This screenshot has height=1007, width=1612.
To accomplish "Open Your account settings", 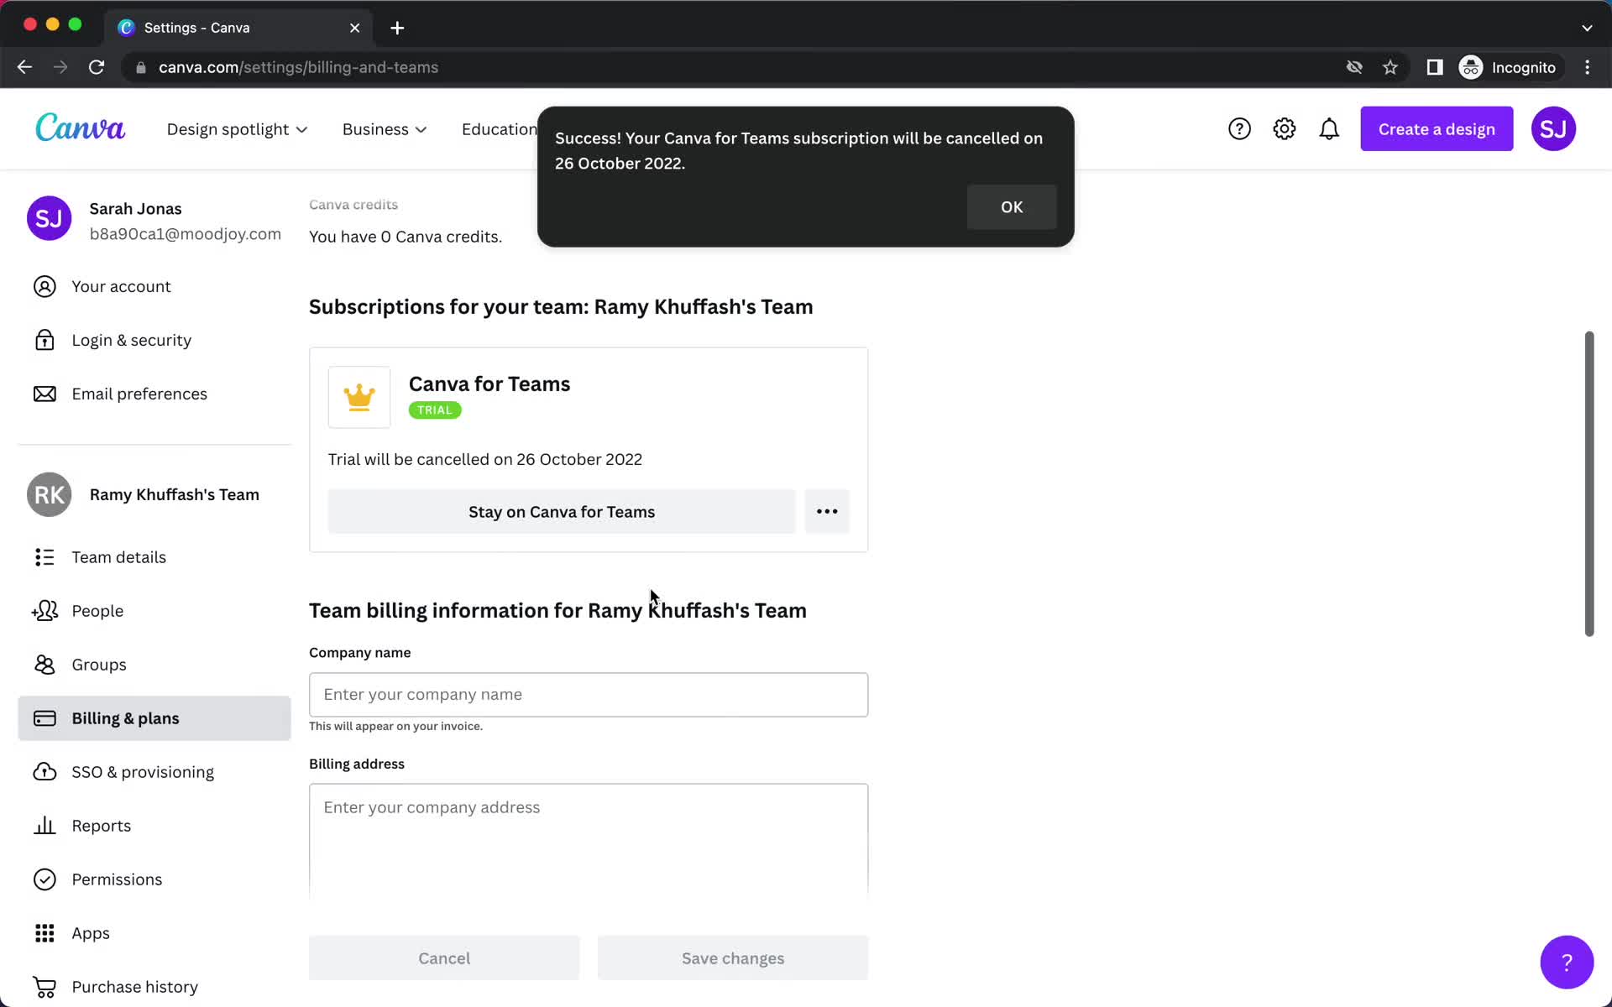I will tap(154, 286).
